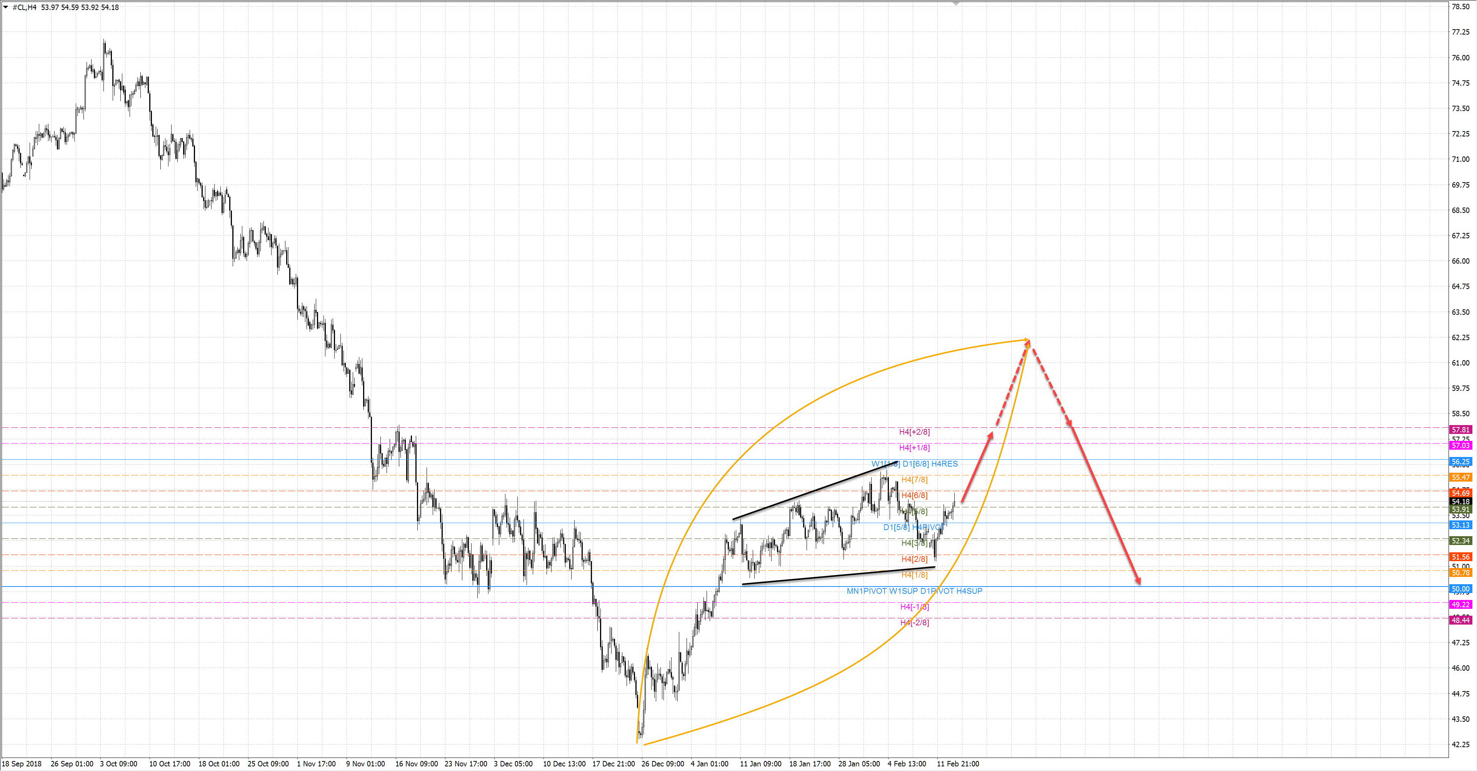Click the red arrowhead near the 50.00 line
The height and width of the screenshot is (771, 1477).
(1138, 582)
